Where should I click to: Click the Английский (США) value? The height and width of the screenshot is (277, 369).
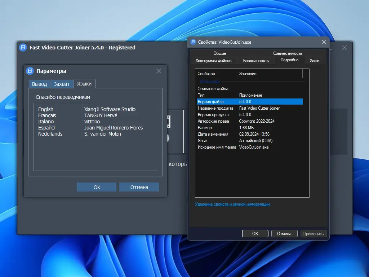click(256, 141)
